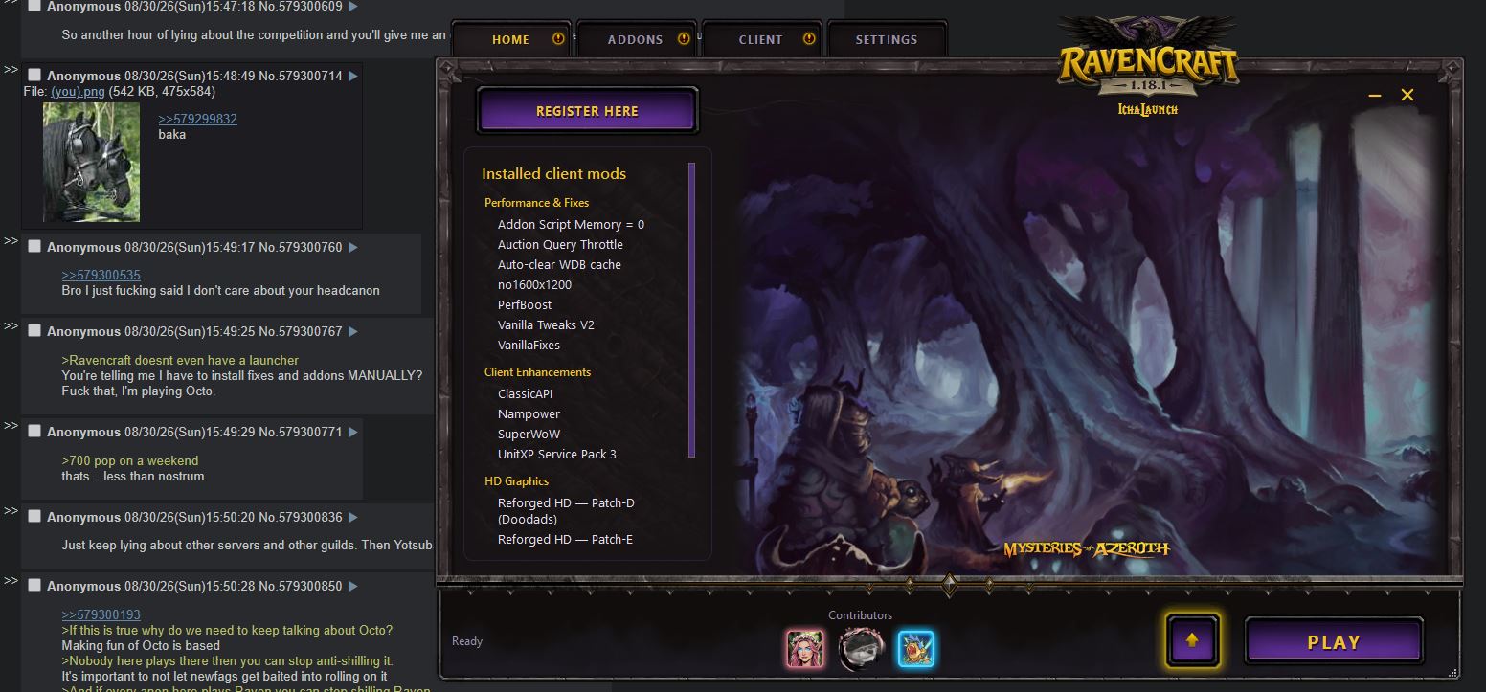Select the checkbox for post No.579300850

tap(34, 585)
